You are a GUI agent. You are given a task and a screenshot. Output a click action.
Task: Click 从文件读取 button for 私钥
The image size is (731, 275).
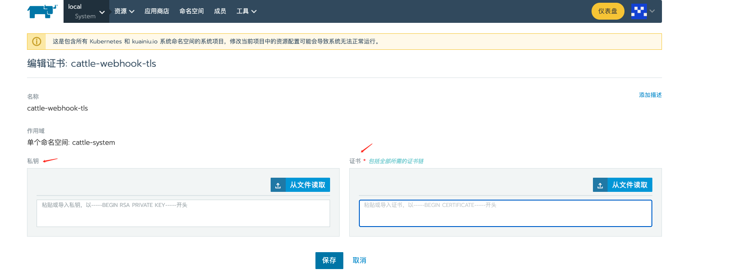point(300,185)
